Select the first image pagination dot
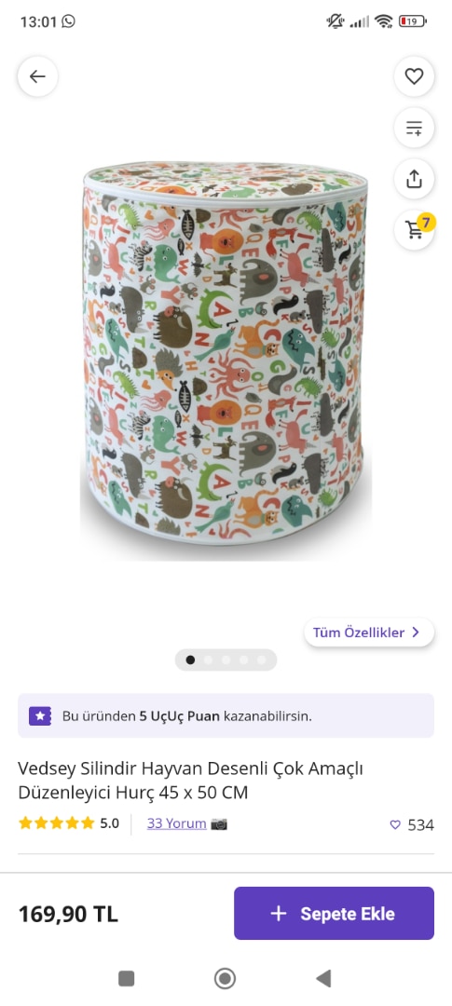The image size is (452, 1006). [x=191, y=659]
